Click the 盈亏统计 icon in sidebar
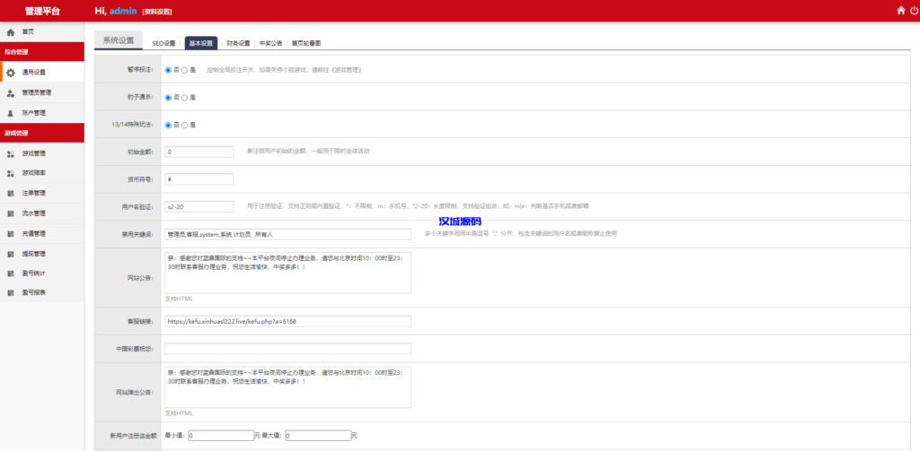Screen dimensions: 920x451 (11, 273)
